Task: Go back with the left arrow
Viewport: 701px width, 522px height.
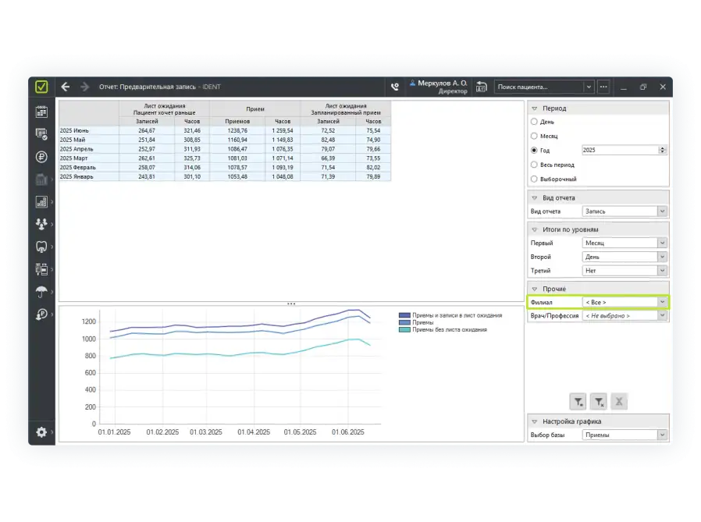Action: [x=66, y=87]
